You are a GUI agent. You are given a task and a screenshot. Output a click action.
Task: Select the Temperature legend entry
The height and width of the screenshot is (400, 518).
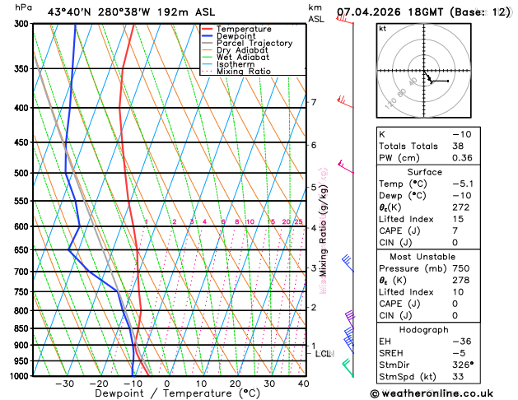click(244, 29)
